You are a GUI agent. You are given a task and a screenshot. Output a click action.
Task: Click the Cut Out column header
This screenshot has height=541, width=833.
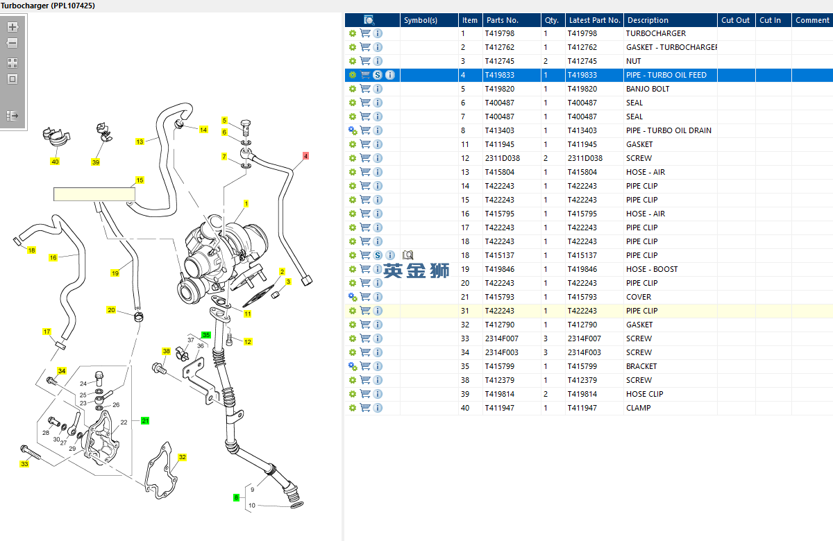[x=736, y=20]
